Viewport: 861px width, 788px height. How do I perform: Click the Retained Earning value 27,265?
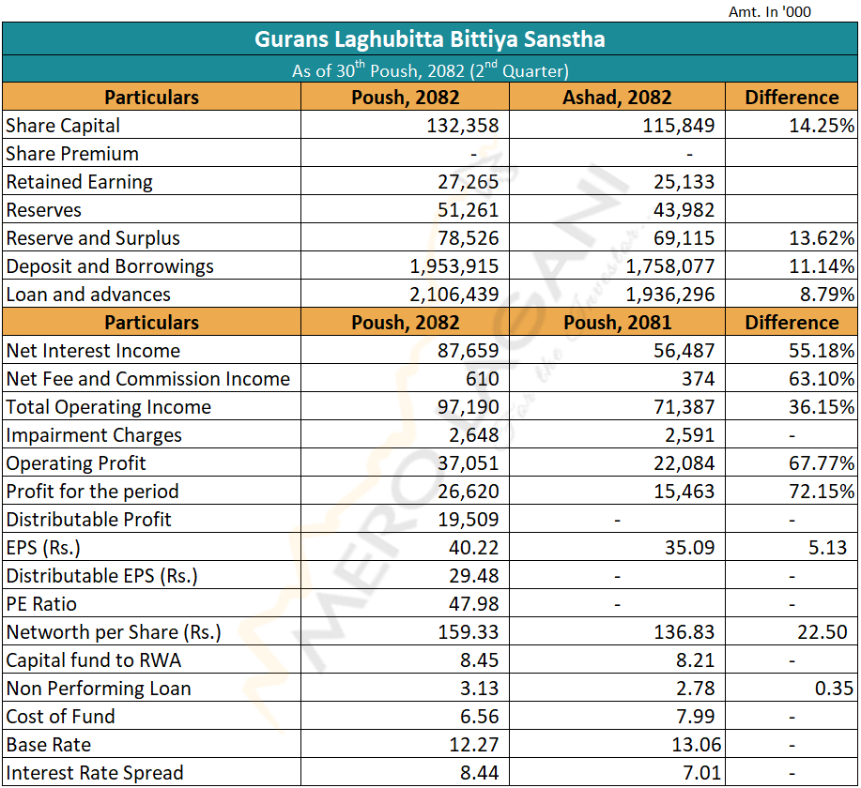[469, 182]
